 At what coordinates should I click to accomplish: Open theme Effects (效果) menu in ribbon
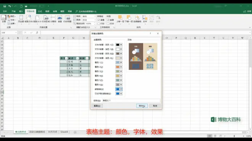pos(12,23)
